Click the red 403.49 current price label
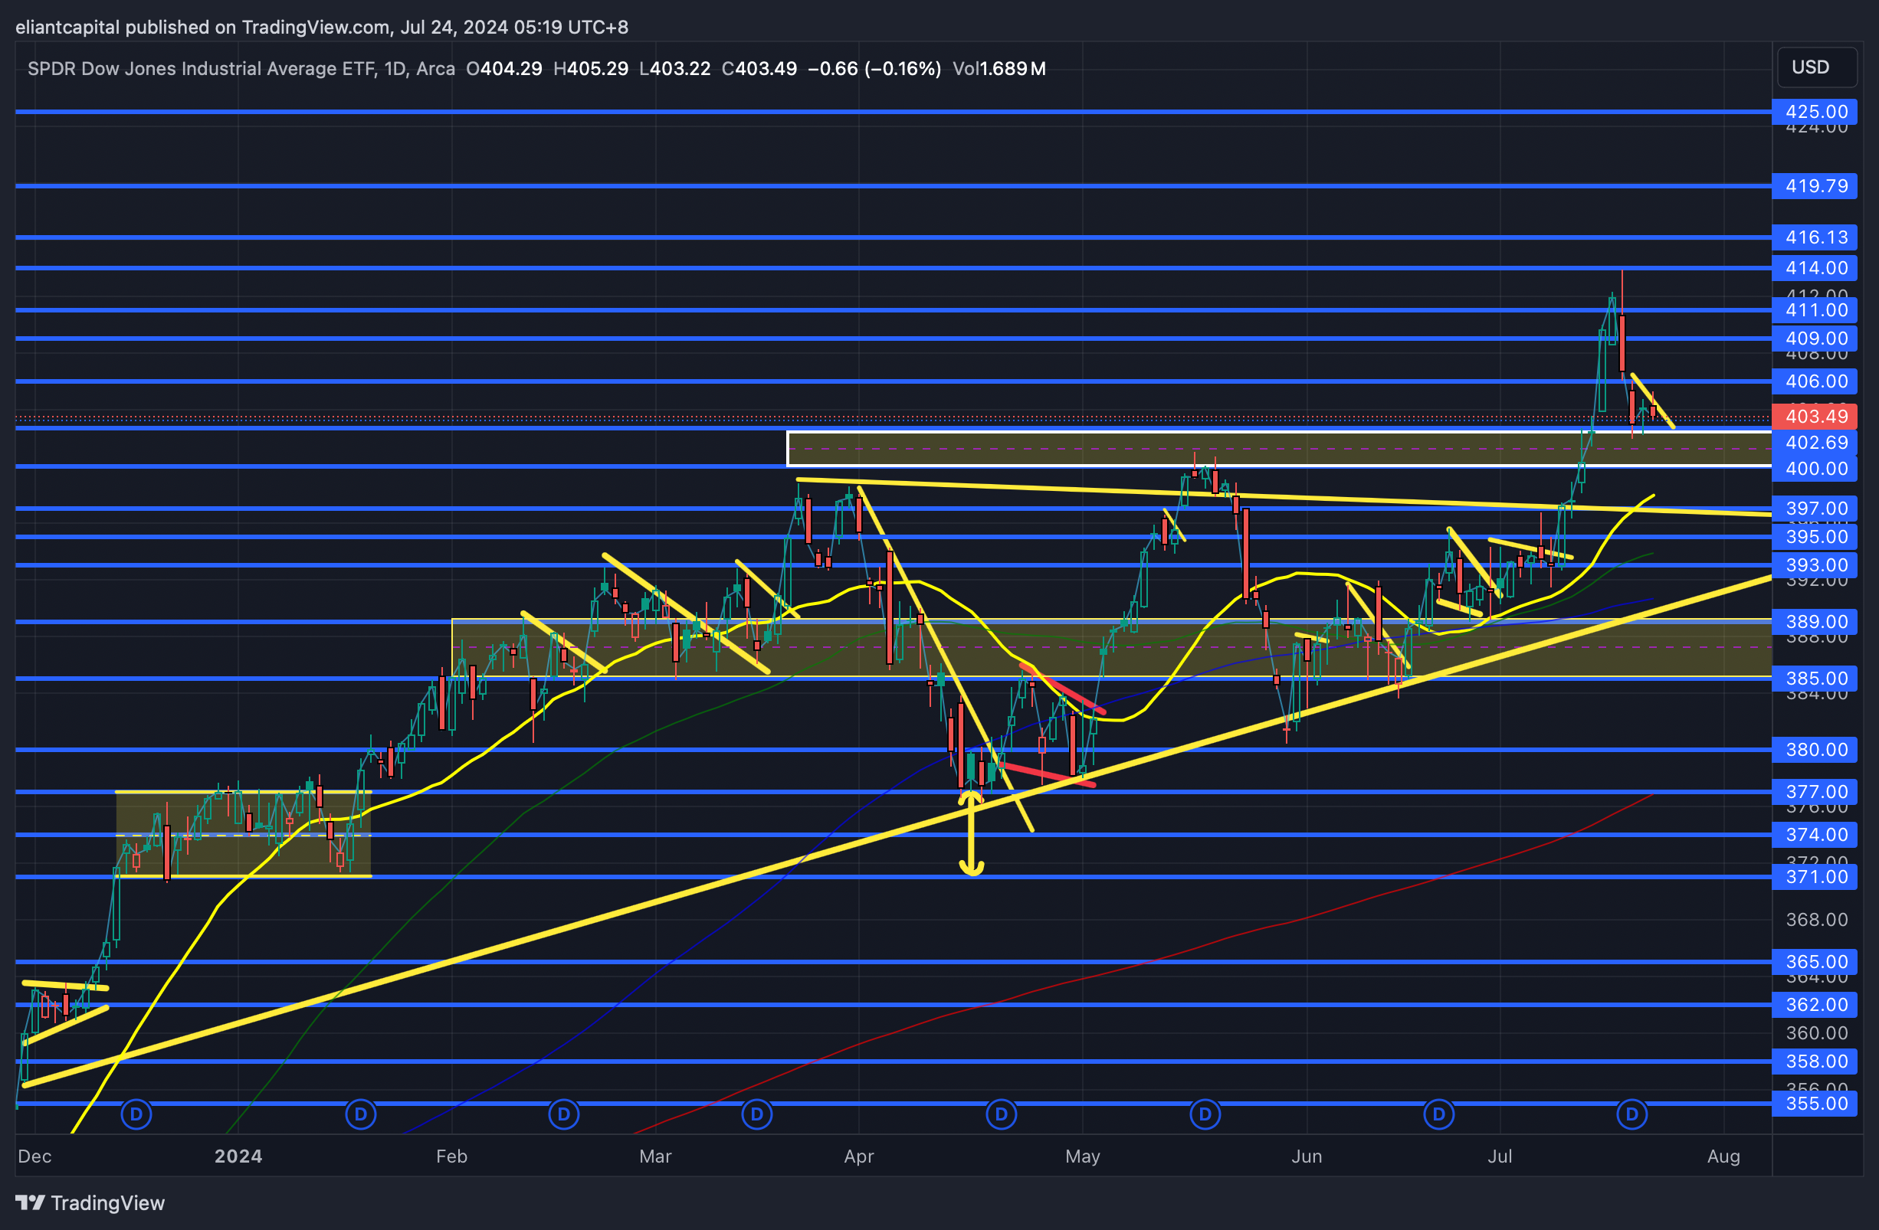Viewport: 1879px width, 1230px height. point(1816,416)
